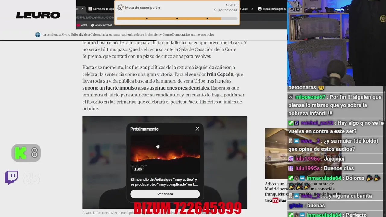Click the star icon in Meta de suscripción
Screen dimensions: 386x217
point(120,8)
